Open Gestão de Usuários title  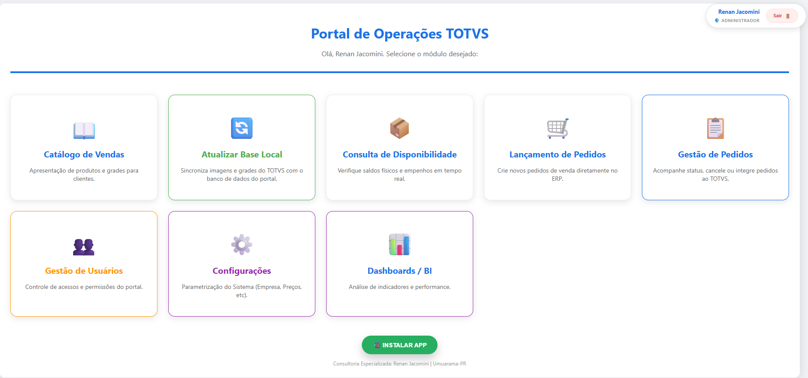coord(84,271)
